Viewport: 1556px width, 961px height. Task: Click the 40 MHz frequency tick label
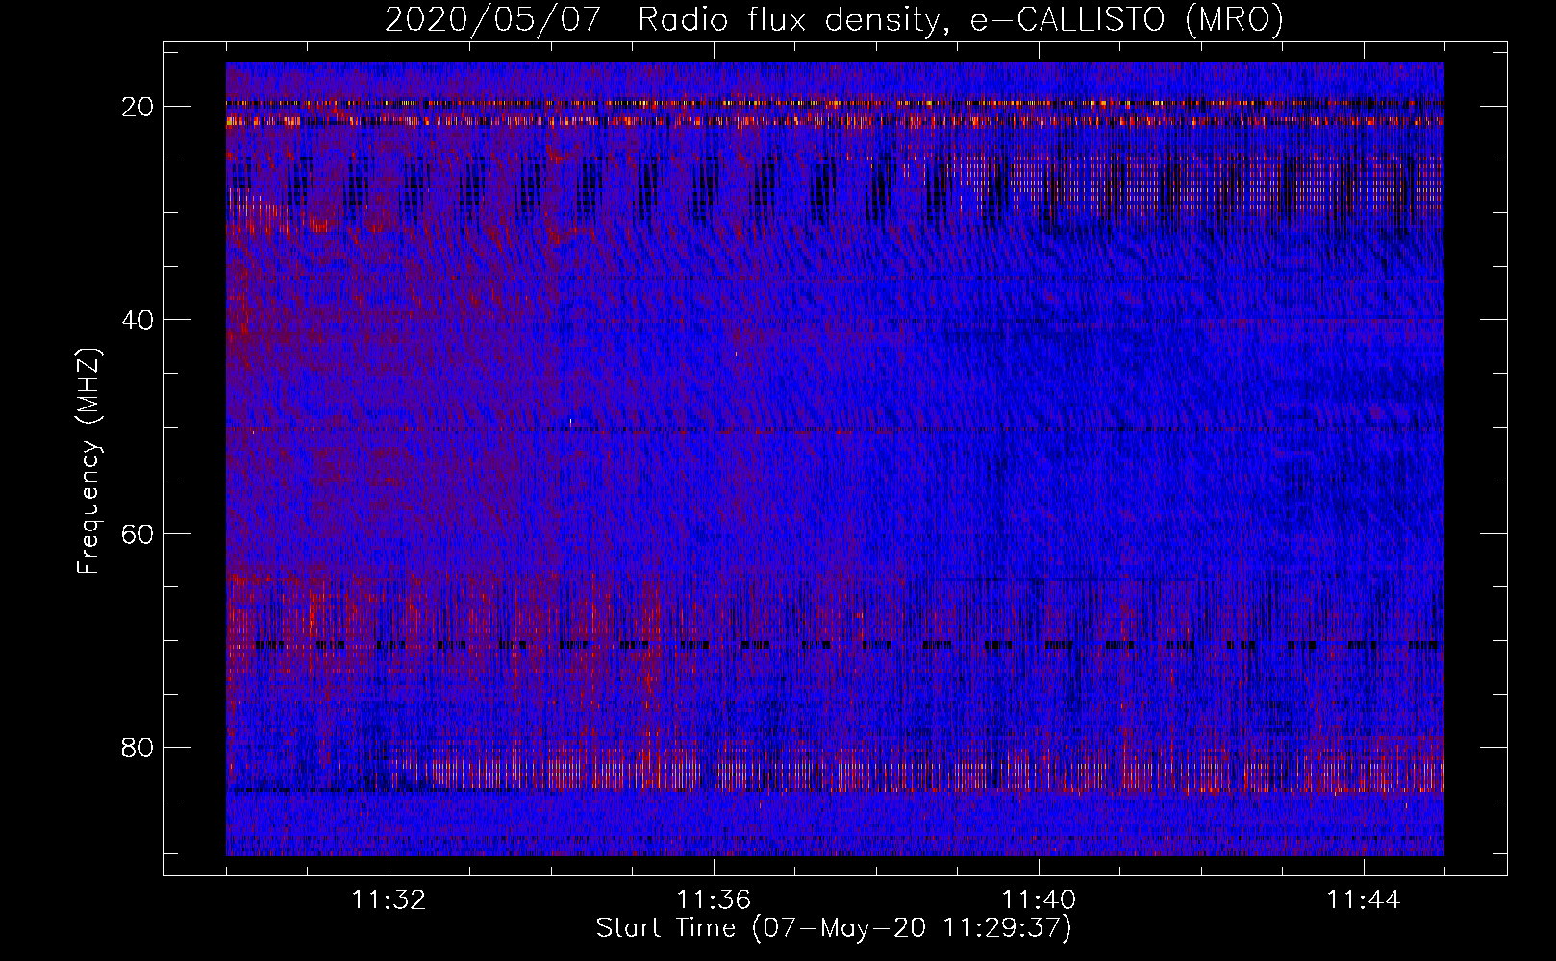[138, 319]
